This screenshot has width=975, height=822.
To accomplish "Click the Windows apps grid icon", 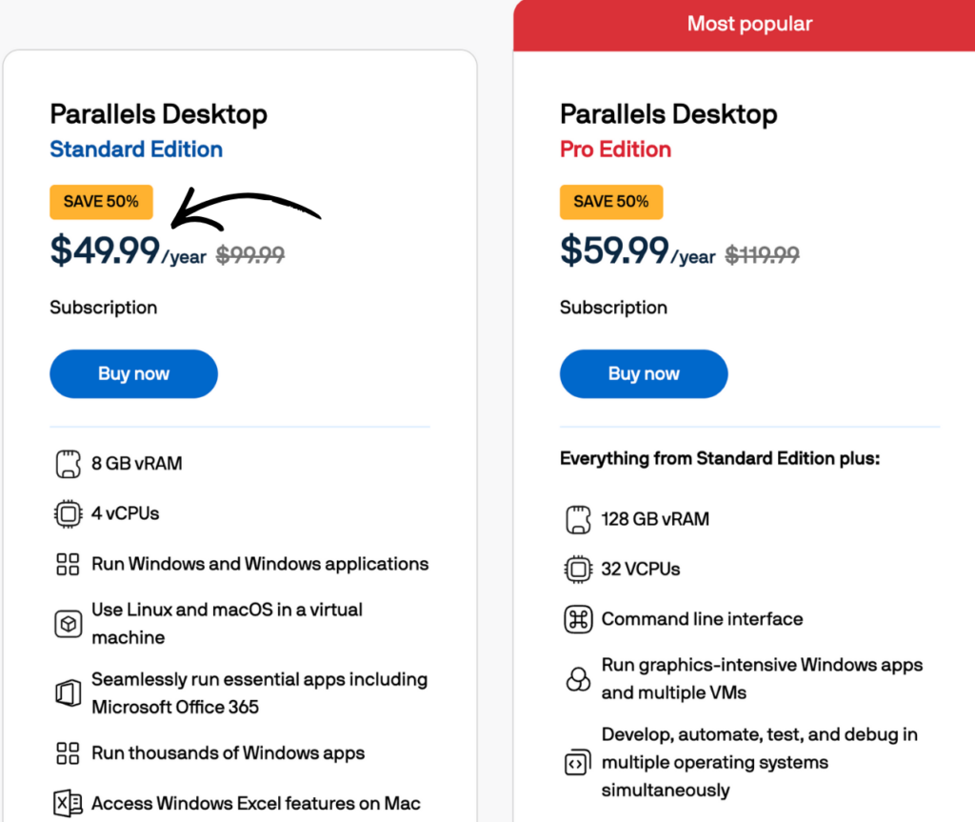I will coord(67,564).
